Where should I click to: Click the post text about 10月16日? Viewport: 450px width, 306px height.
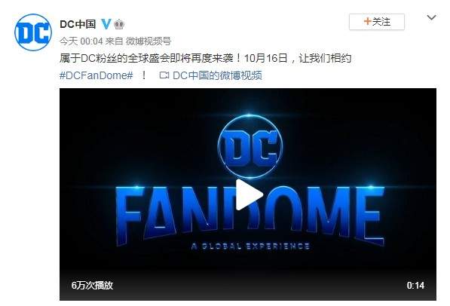[x=205, y=58]
